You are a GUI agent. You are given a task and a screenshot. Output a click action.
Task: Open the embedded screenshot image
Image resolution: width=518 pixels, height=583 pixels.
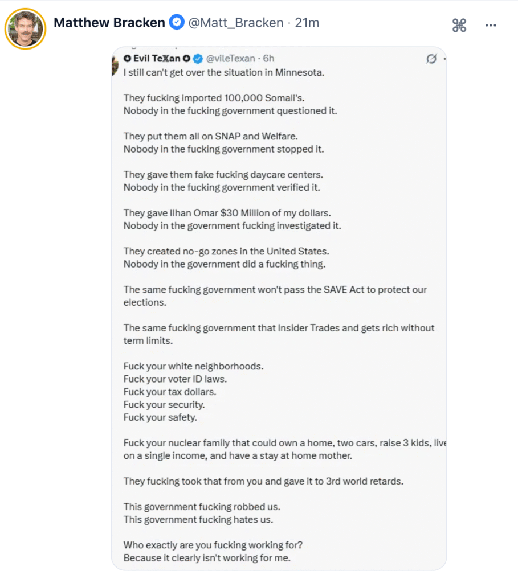click(x=279, y=307)
